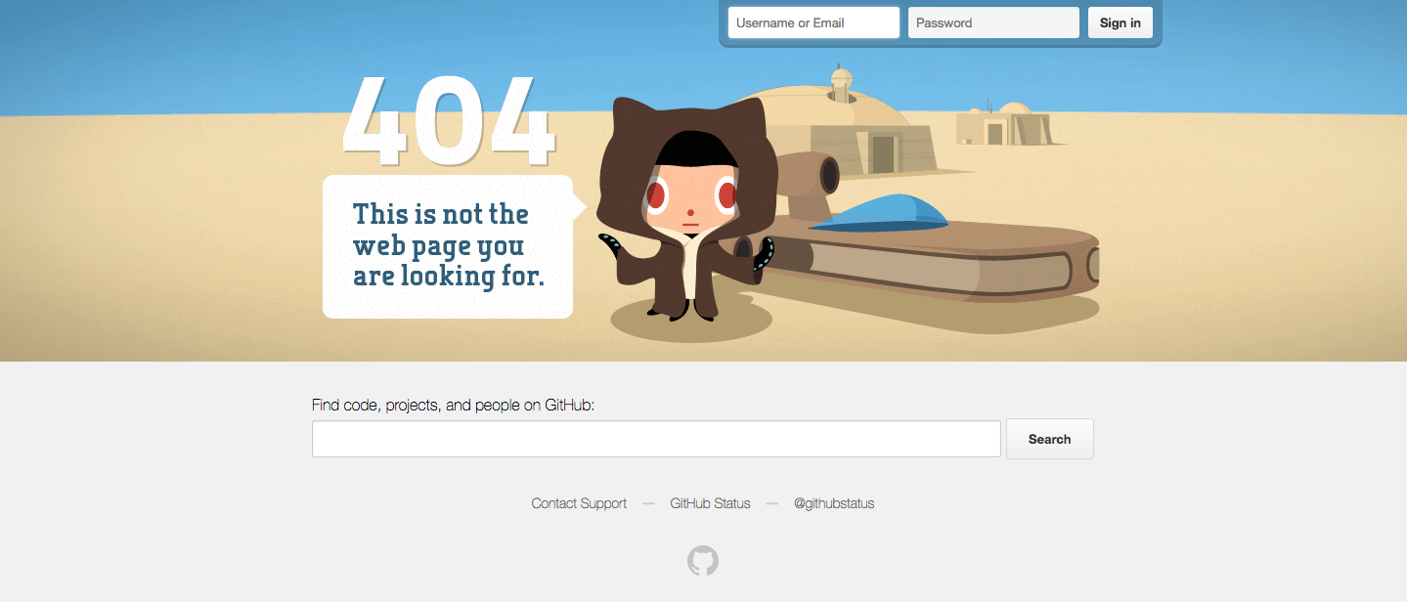Click the hooded Jedi Octocat illustration
This screenshot has height=602, width=1407.
(687, 210)
